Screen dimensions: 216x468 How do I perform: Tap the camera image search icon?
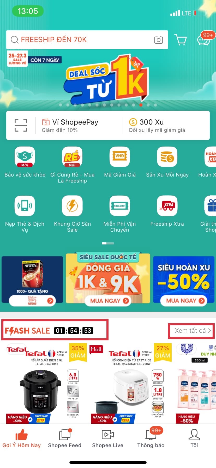158,40
